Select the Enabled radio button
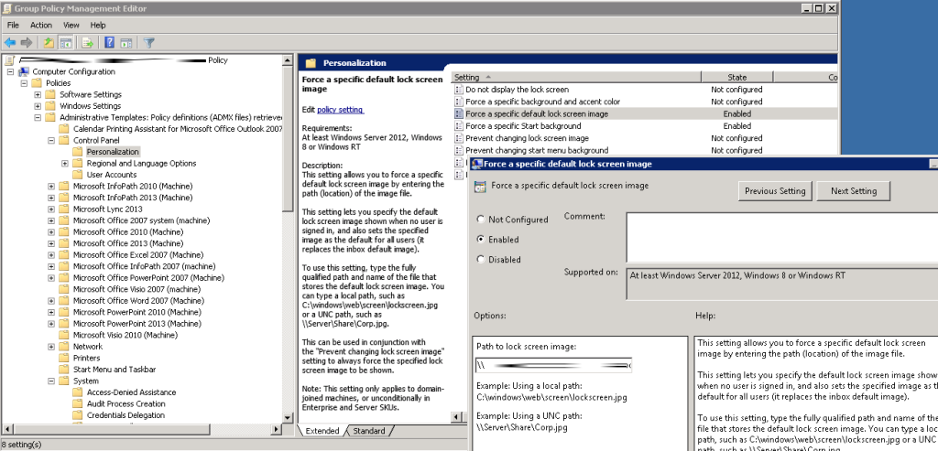The width and height of the screenshot is (938, 451). pyautogui.click(x=482, y=240)
